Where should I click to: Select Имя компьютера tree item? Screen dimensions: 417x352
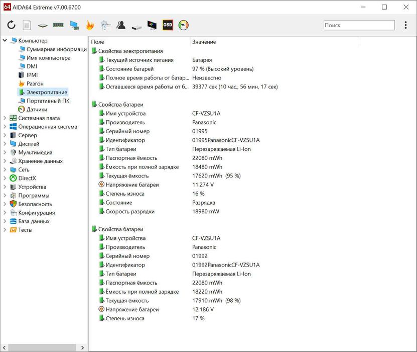[x=48, y=58]
